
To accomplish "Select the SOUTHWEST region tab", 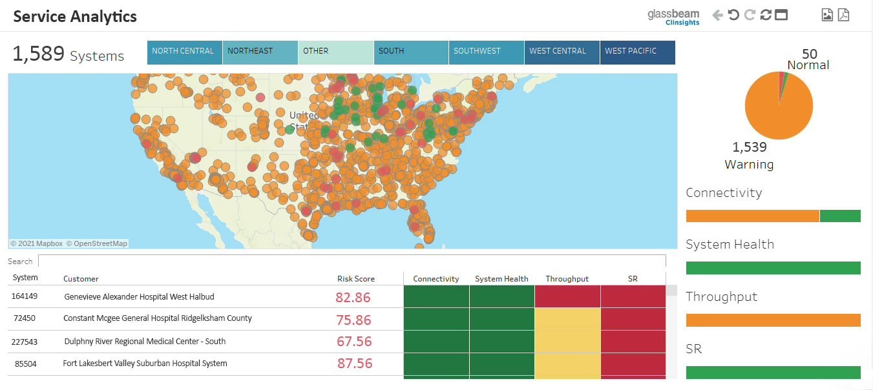I will [487, 53].
